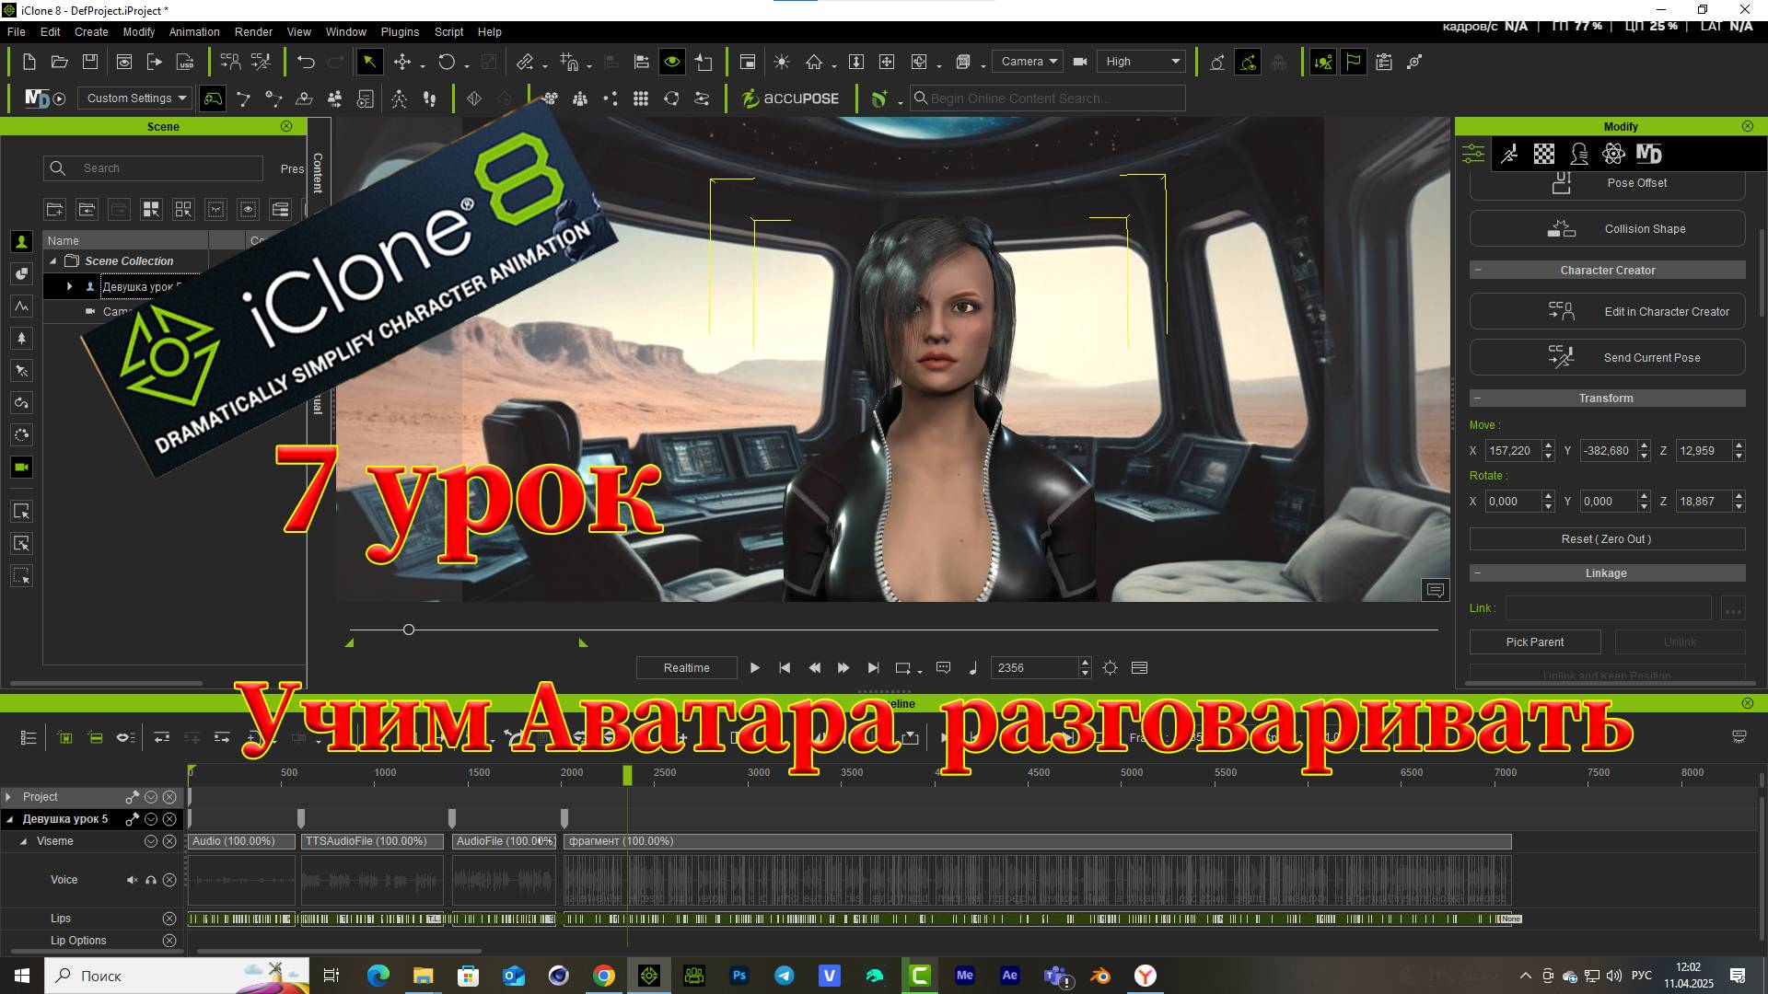Toggle the green eye visibility button

[672, 62]
